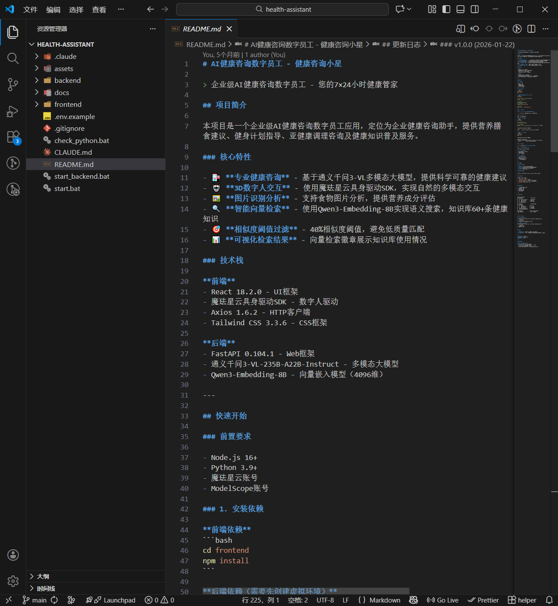558x606 pixels.
Task: Change the UTF-8 encoding in status bar
Action: click(x=325, y=600)
